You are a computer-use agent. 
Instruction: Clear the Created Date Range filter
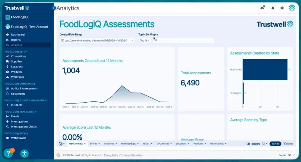point(132,40)
